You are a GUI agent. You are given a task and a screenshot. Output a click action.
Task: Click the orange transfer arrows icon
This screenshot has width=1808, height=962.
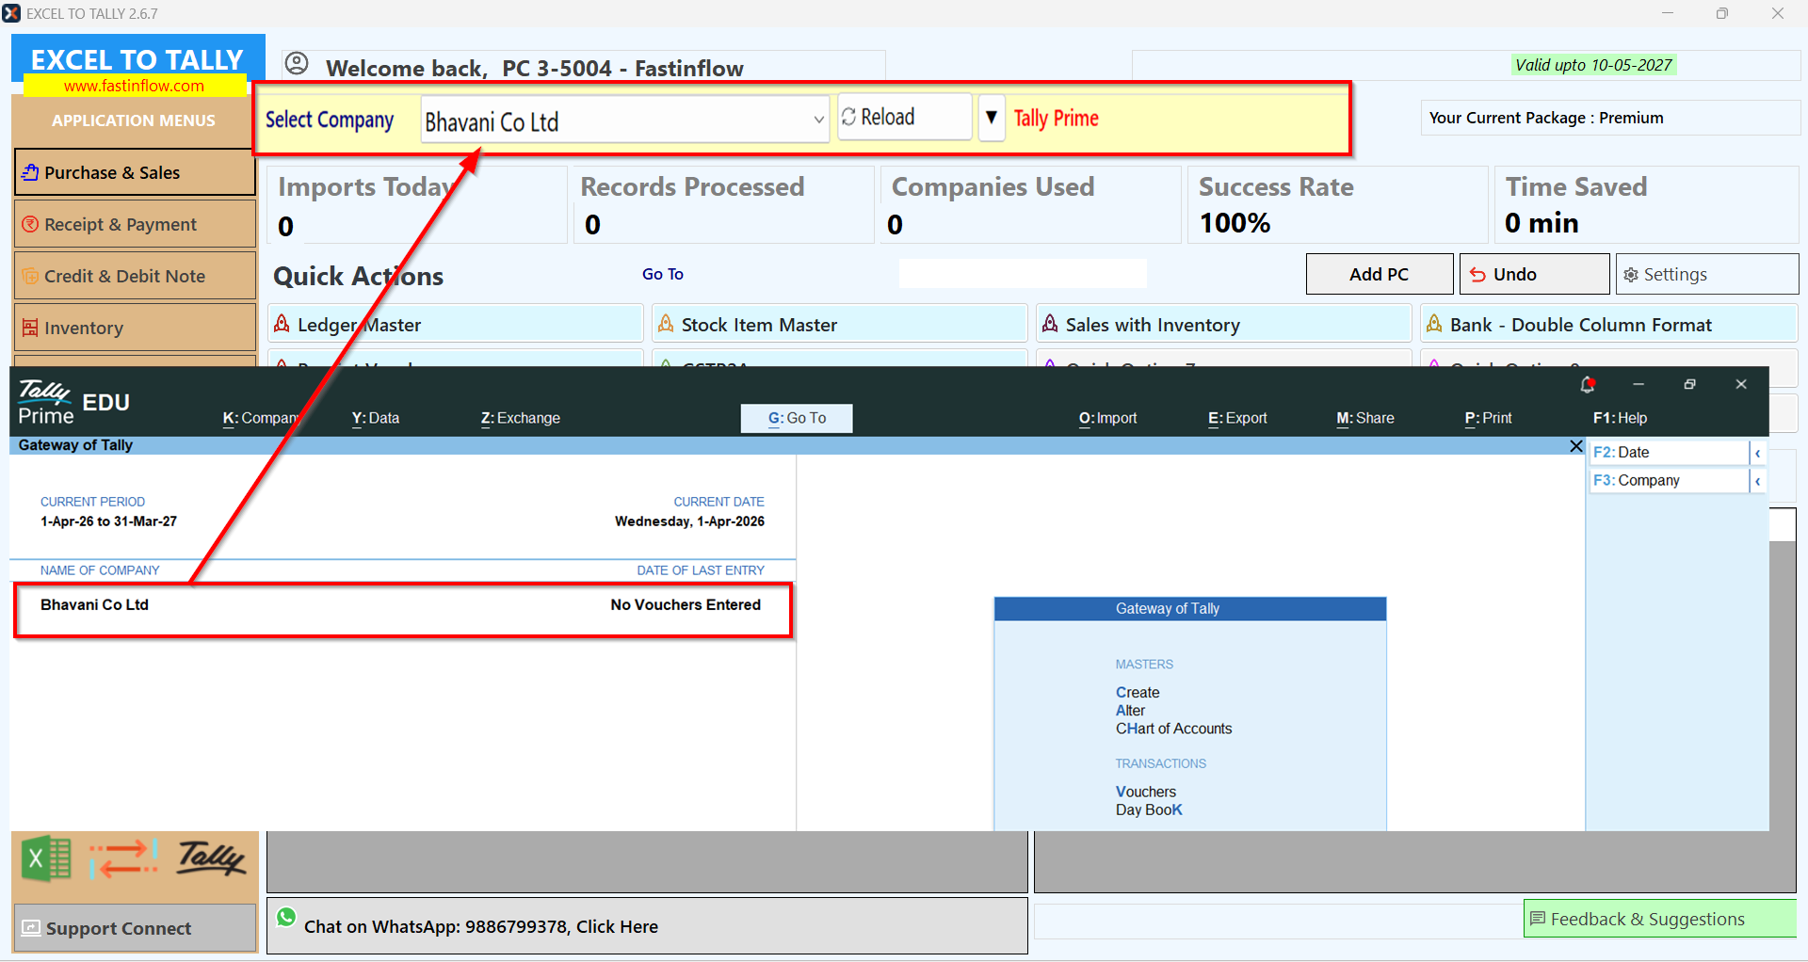(x=123, y=858)
